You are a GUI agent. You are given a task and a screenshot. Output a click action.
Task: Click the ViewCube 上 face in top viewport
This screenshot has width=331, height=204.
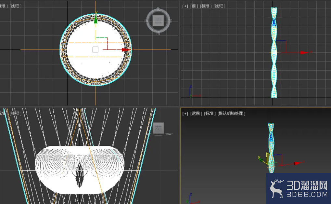(158, 20)
